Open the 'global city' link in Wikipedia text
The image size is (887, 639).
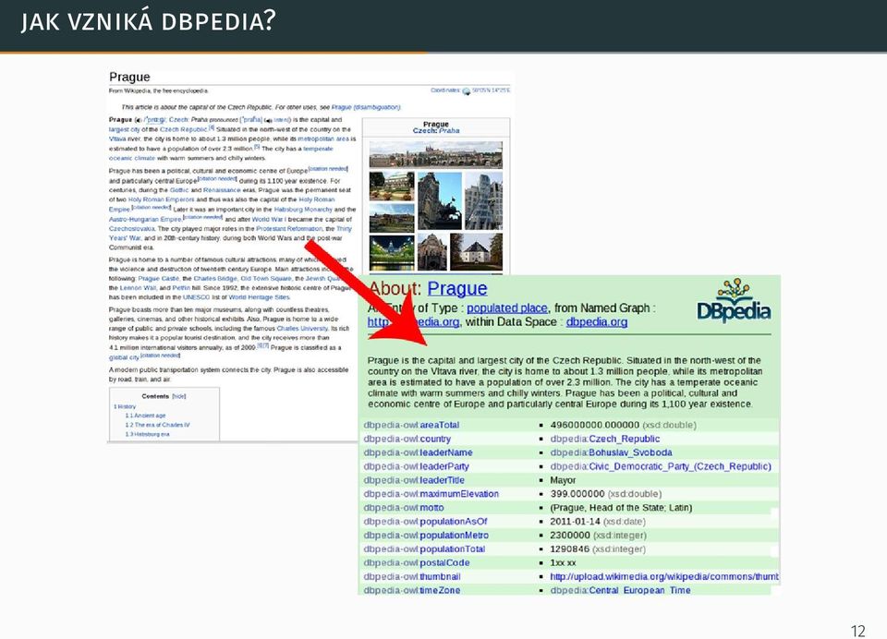[x=124, y=357]
